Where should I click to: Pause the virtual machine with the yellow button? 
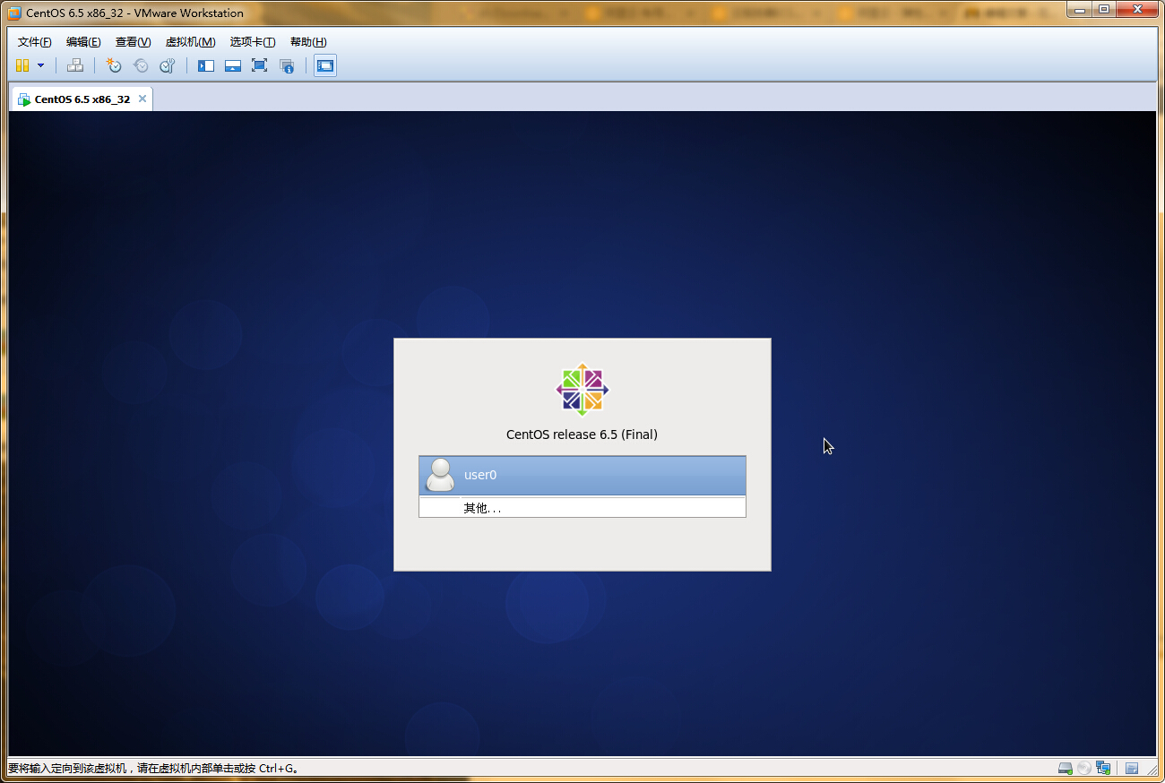[x=22, y=65]
